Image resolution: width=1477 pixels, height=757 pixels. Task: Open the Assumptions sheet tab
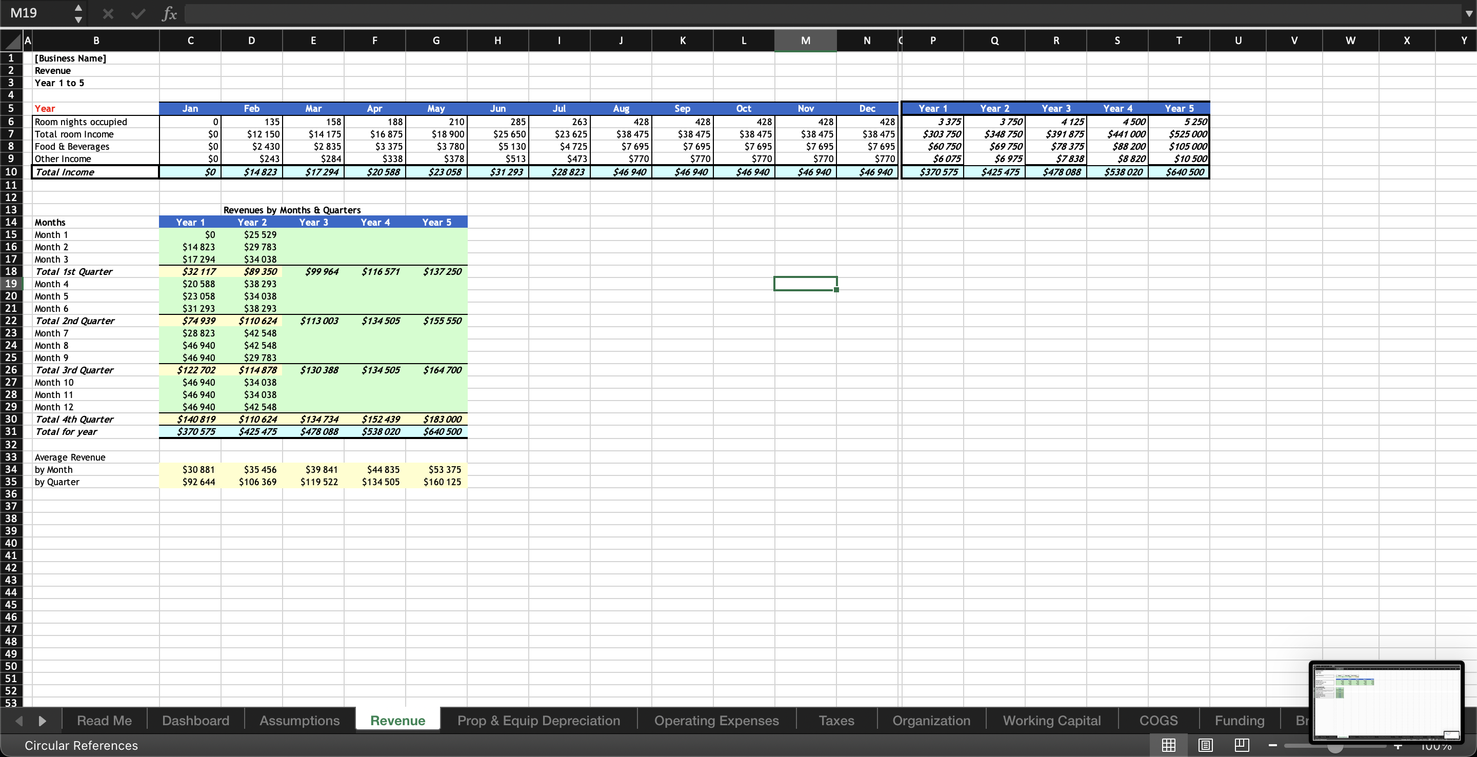click(300, 720)
